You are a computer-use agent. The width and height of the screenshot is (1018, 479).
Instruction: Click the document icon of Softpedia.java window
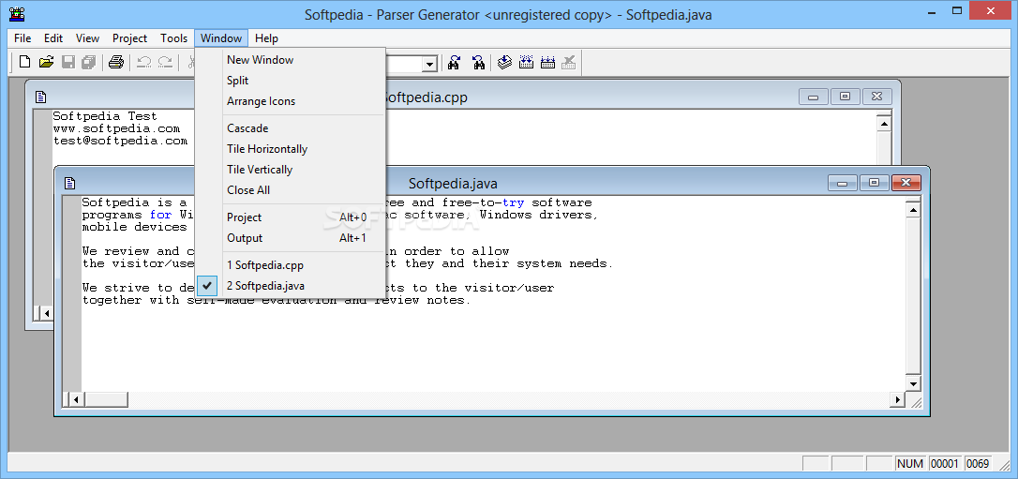click(69, 183)
